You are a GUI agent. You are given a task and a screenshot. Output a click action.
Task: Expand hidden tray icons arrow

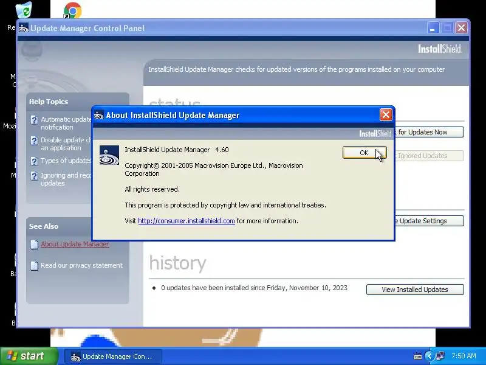pyautogui.click(x=429, y=356)
